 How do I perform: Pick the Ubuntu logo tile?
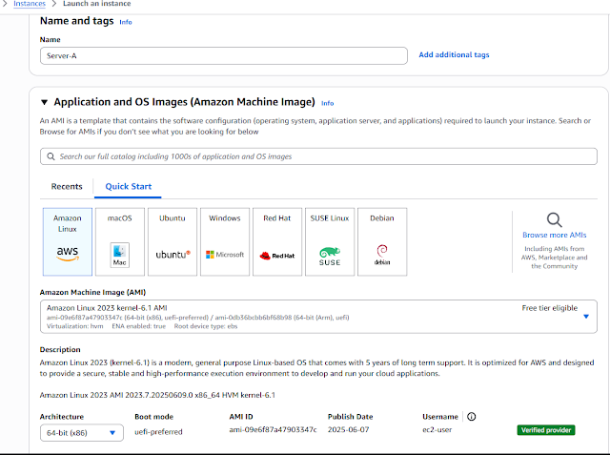(x=173, y=255)
